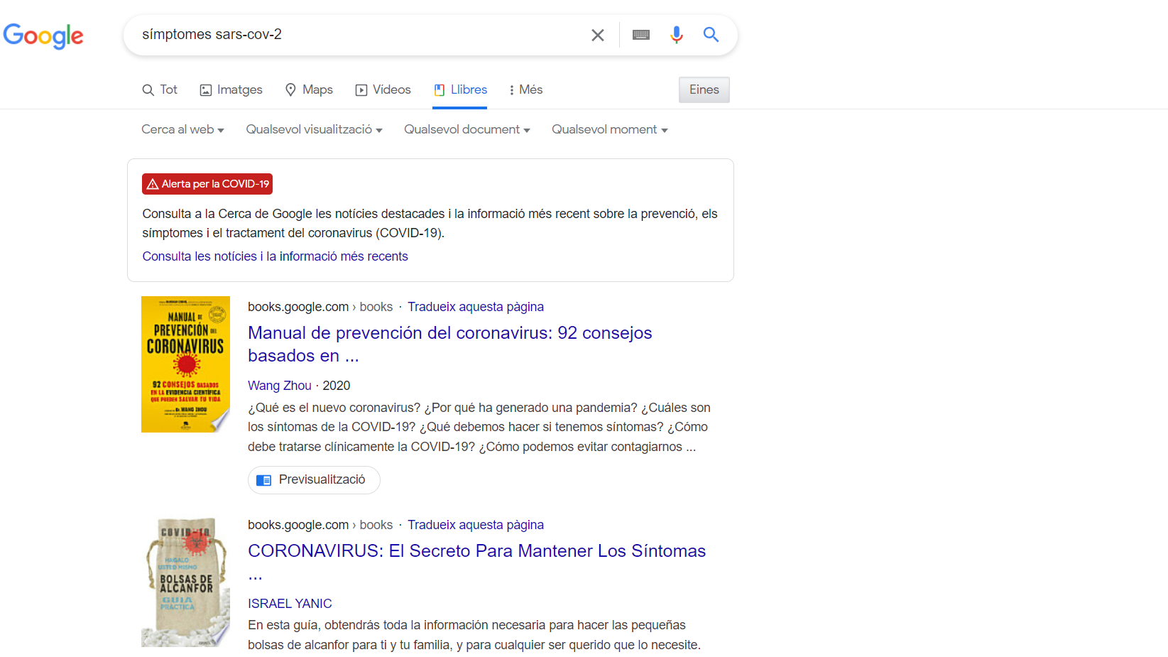Expand the Cerca al web dropdown
This screenshot has width=1168, height=657.
pyautogui.click(x=182, y=130)
